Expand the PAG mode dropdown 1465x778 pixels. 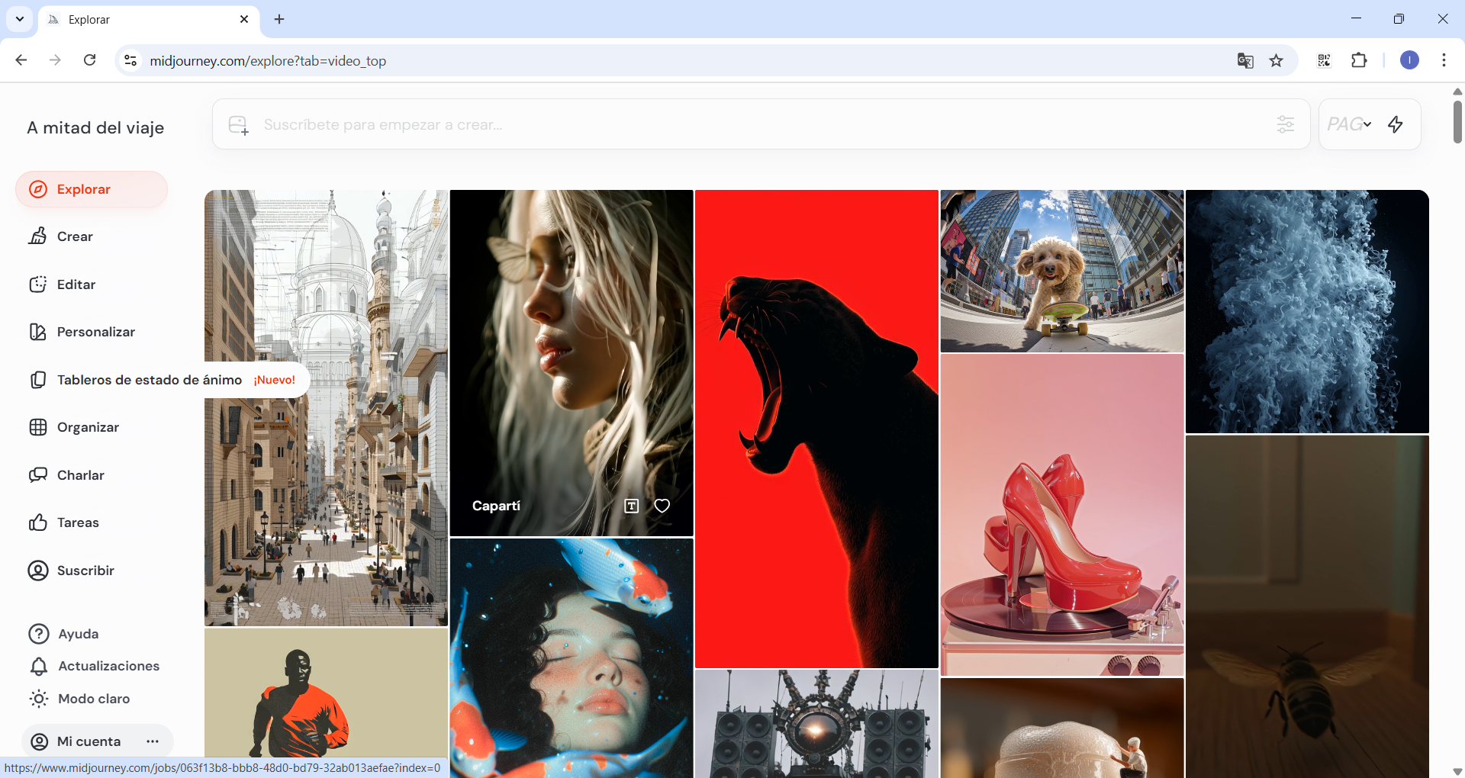pyautogui.click(x=1349, y=124)
